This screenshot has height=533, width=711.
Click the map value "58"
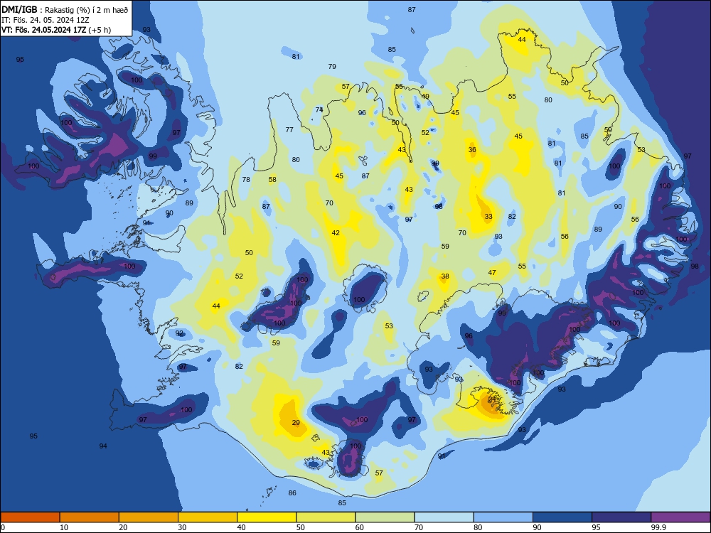[x=272, y=180]
